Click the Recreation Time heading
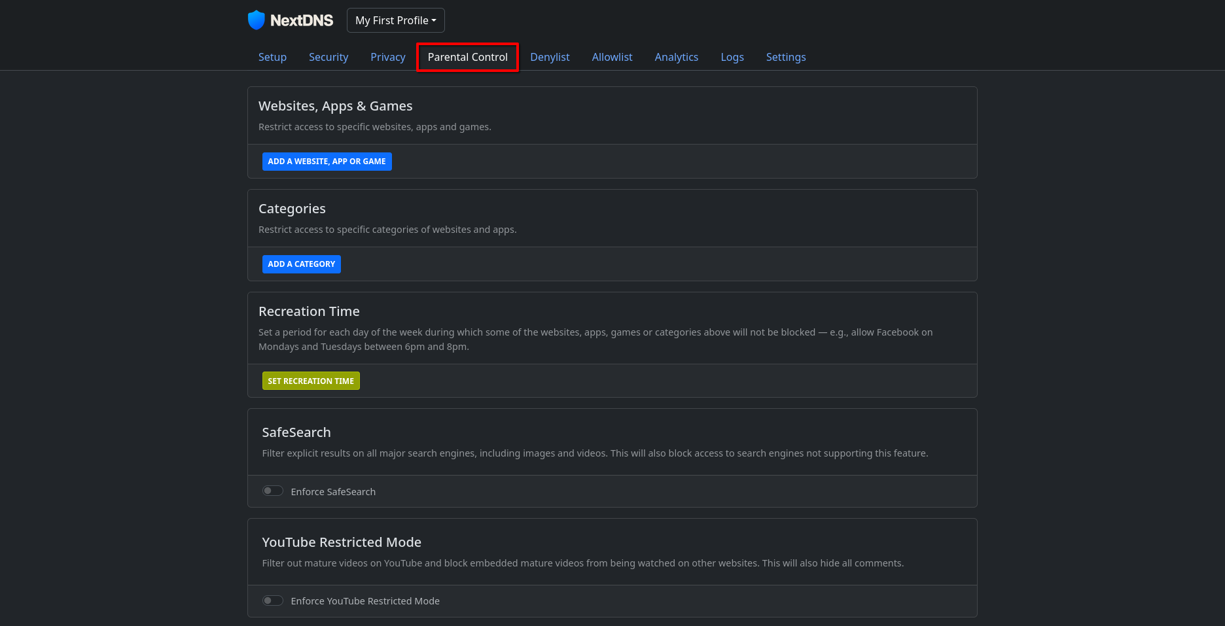This screenshot has width=1225, height=626. 309,311
